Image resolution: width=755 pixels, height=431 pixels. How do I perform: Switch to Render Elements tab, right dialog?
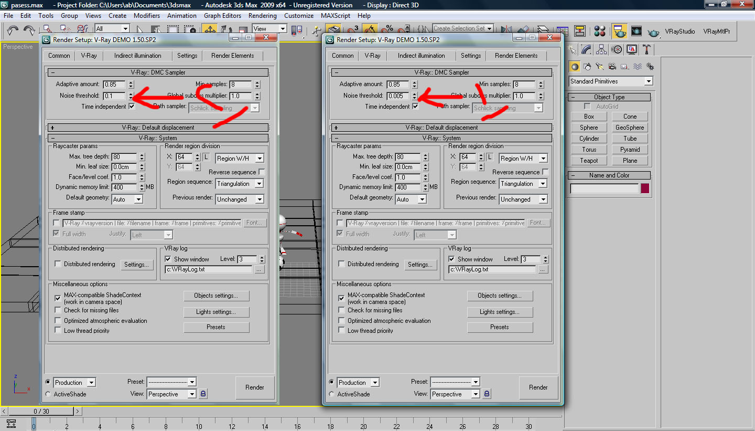516,56
